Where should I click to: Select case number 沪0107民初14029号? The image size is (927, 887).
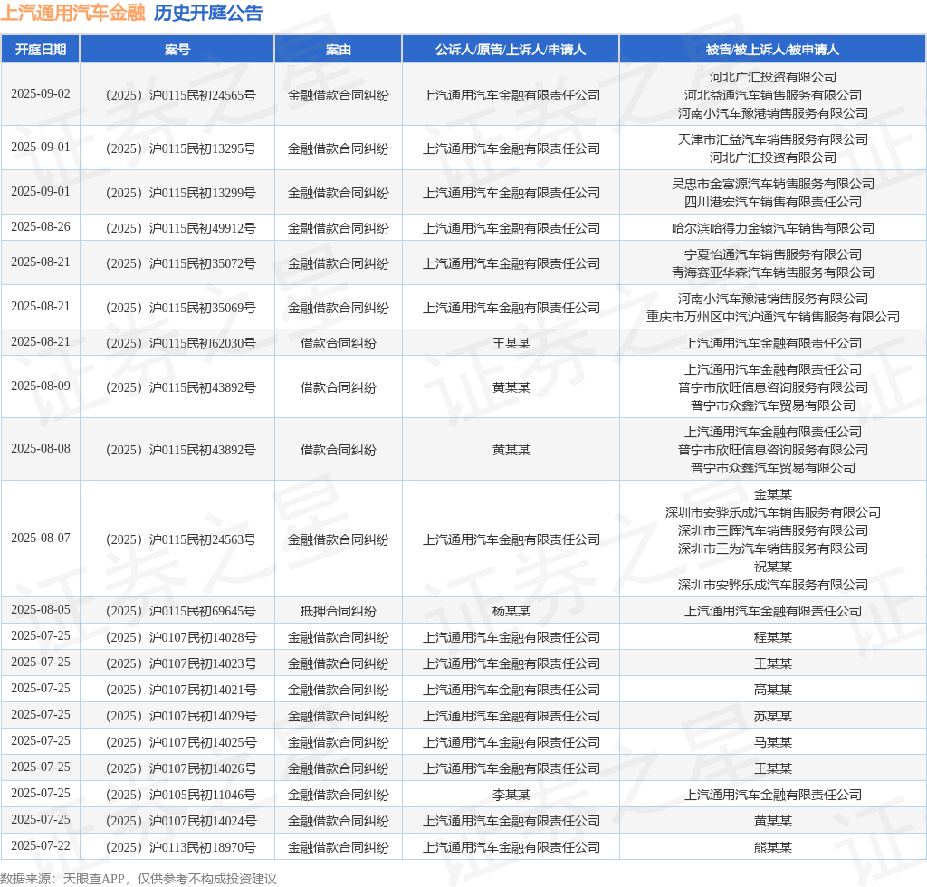pyautogui.click(x=181, y=716)
